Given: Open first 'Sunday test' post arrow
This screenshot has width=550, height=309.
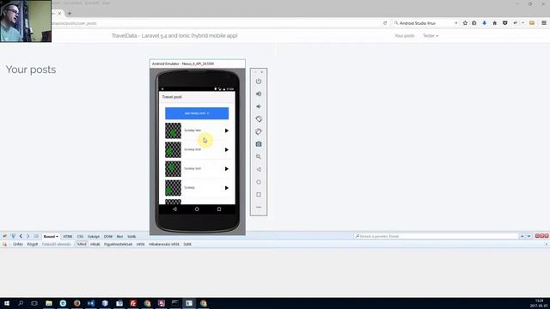Looking at the screenshot, I should pos(227,130).
